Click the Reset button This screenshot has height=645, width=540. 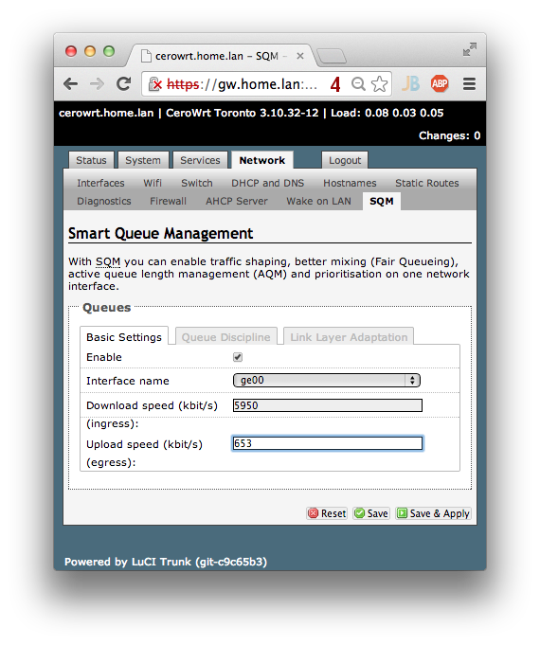[327, 513]
